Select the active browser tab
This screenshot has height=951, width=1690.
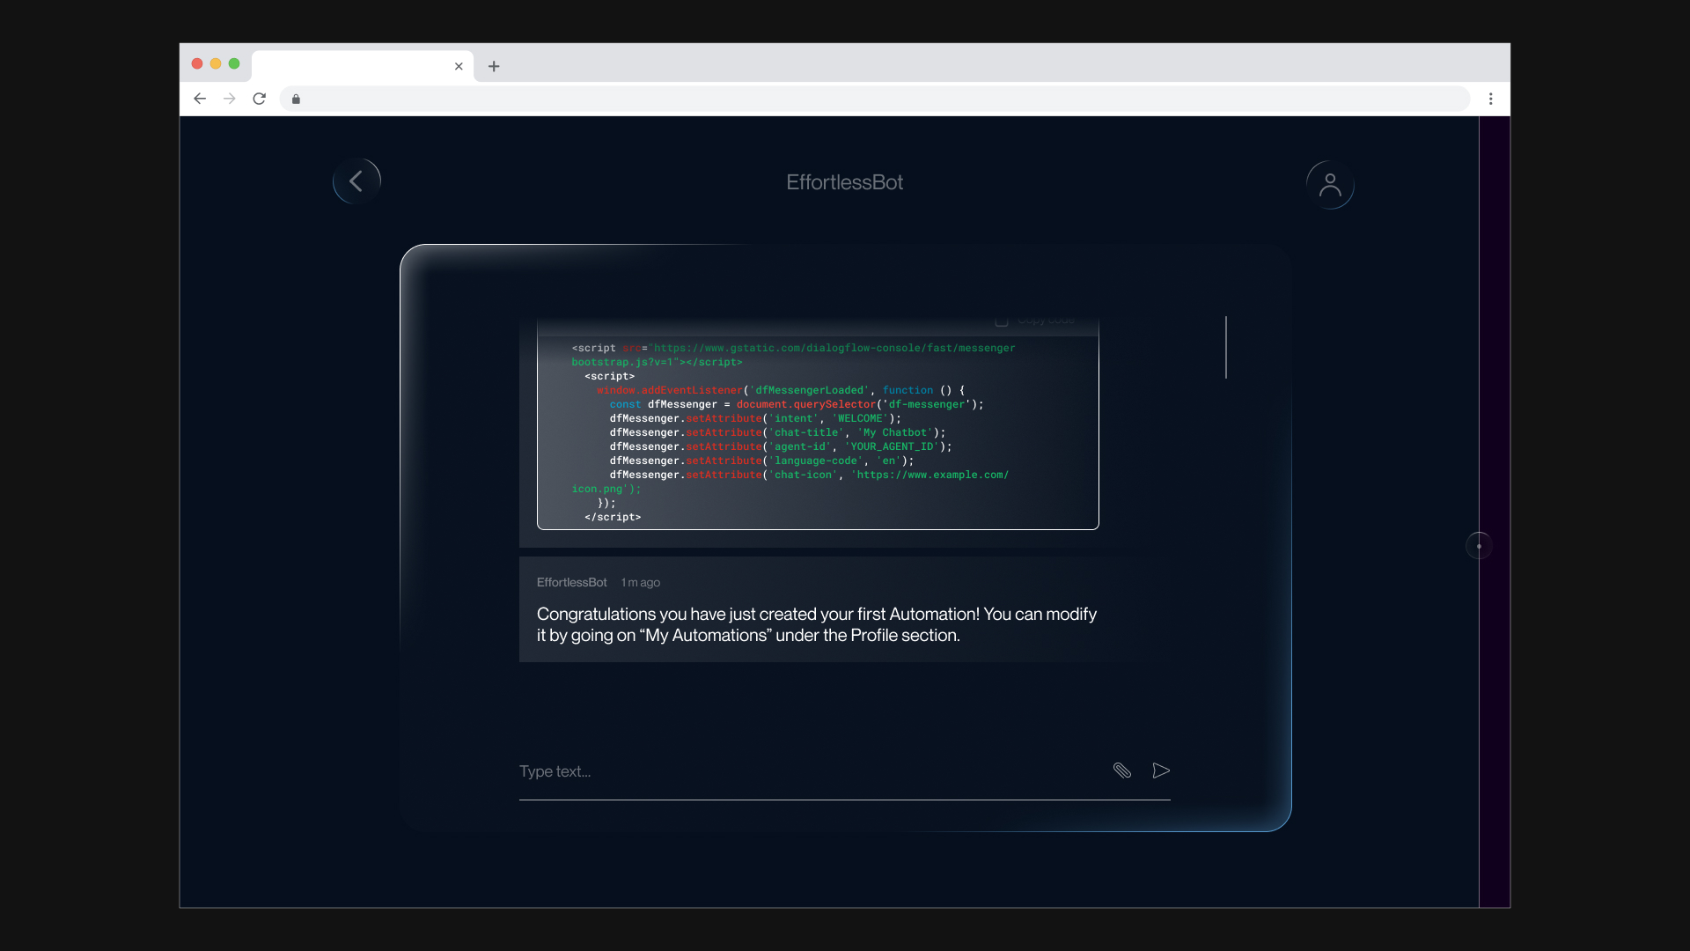pyautogui.click(x=352, y=66)
